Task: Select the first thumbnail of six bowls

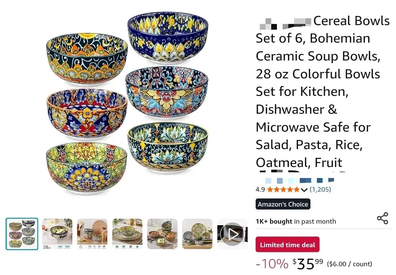Action: click(x=22, y=234)
